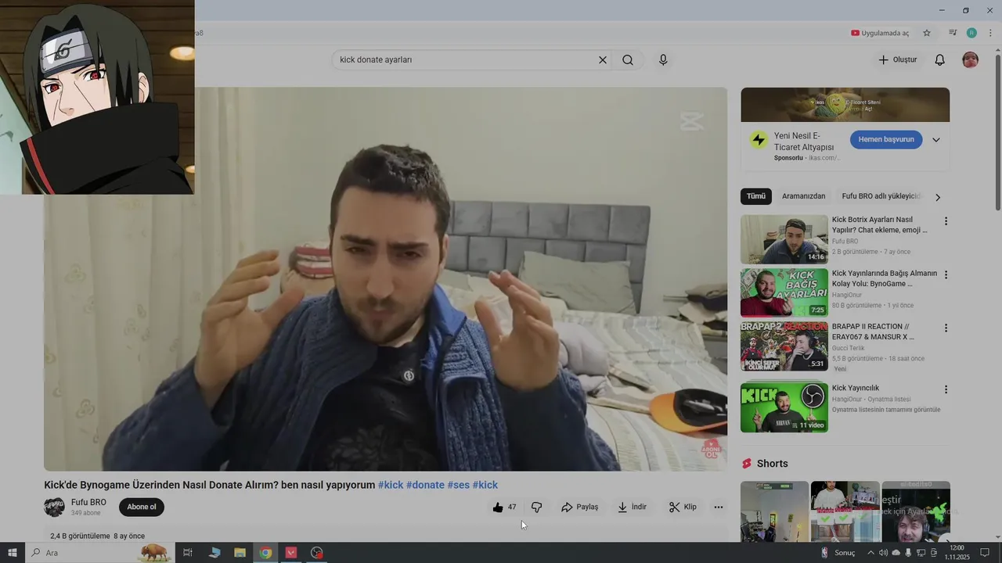
Task: Click the Klip button
Action: pos(683,507)
